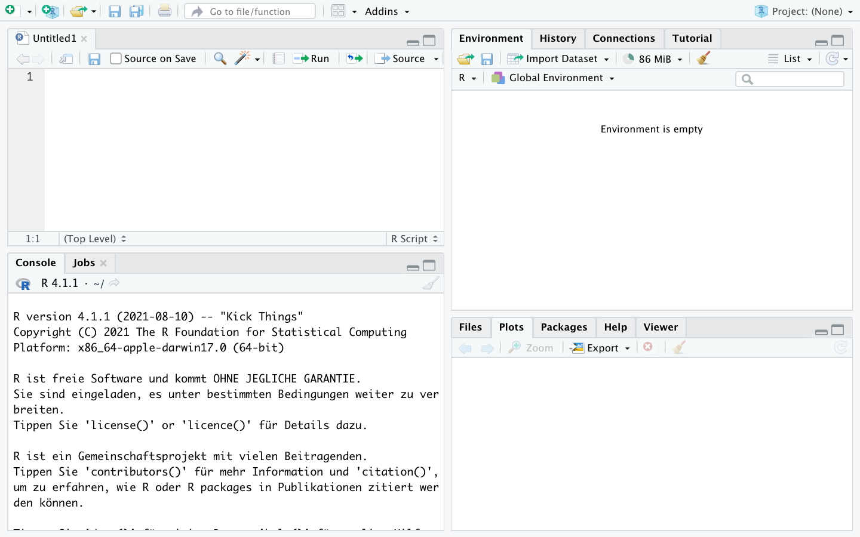Expand the recent files dropdown arrow
This screenshot has width=860, height=537.
click(94, 12)
